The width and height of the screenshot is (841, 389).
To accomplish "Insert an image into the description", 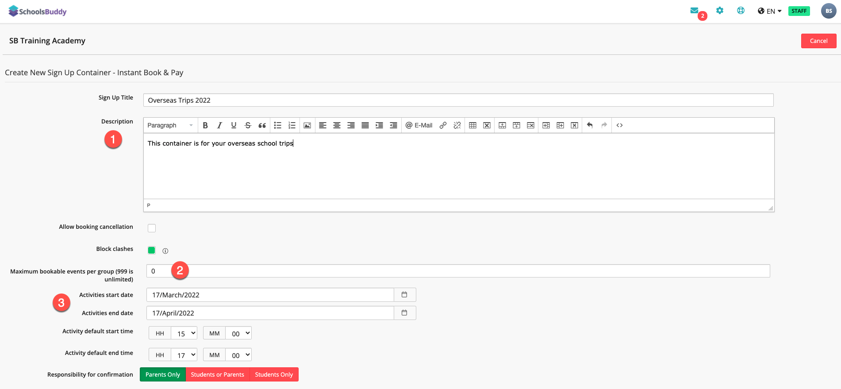I will pos(307,125).
